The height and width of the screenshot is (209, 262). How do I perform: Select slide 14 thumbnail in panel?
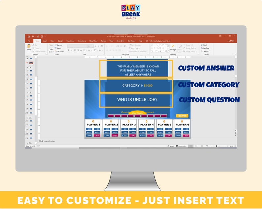click(31, 84)
